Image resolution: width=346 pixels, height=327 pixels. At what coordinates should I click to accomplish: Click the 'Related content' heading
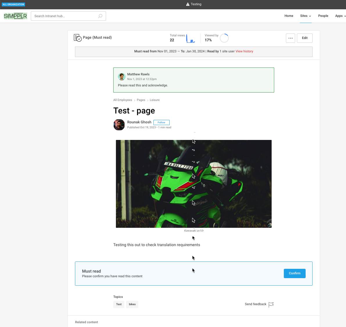click(87, 322)
